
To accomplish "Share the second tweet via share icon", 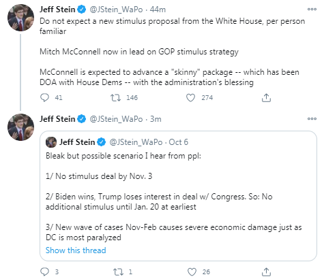I will click(266, 272).
